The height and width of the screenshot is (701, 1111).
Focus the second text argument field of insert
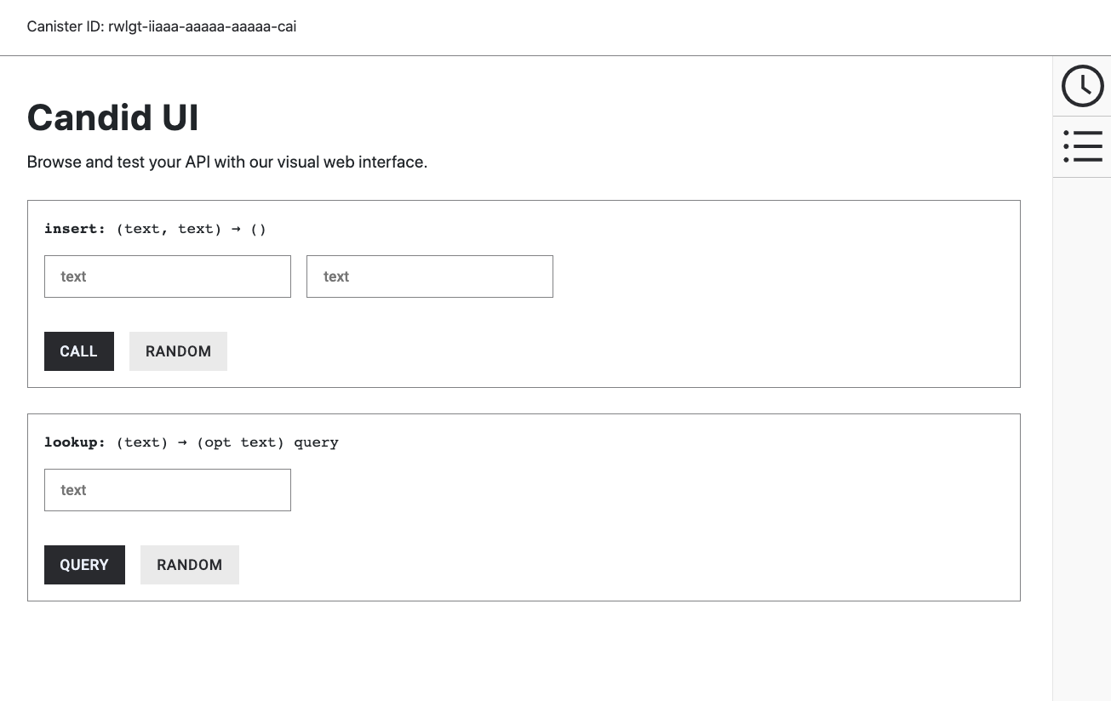429,276
